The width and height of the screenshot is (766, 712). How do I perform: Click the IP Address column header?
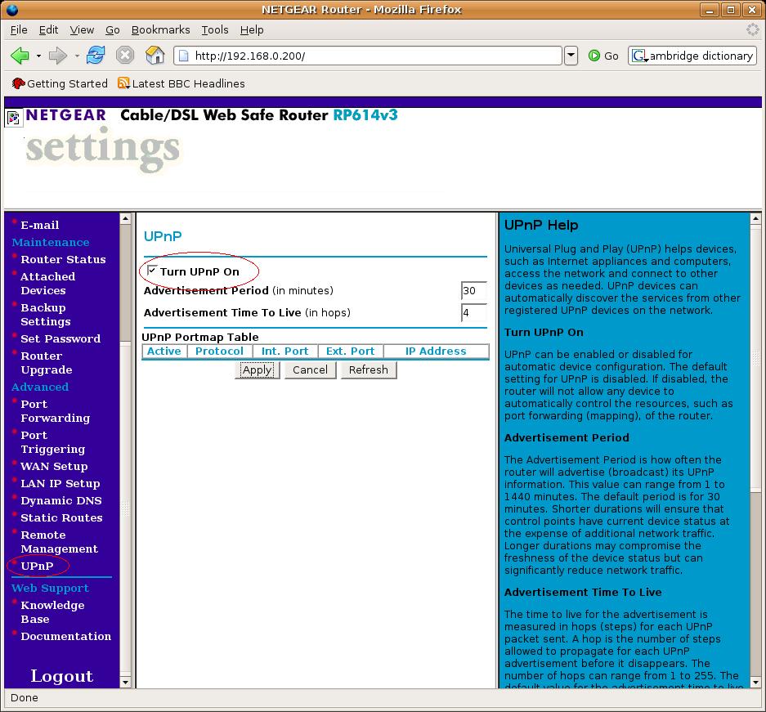click(436, 352)
